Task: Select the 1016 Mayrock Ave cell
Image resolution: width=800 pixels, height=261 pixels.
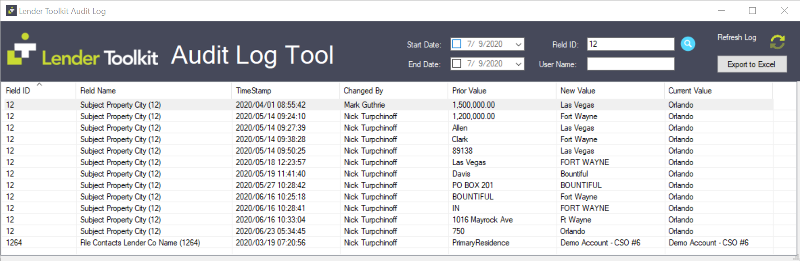Action: (x=483, y=220)
